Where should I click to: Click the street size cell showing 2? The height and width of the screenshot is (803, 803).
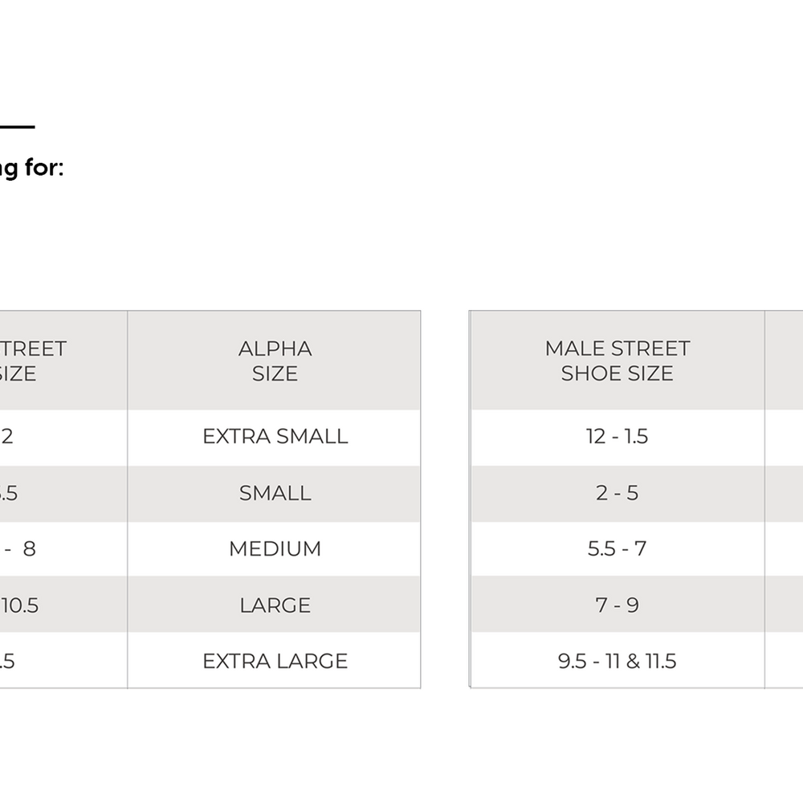pyautogui.click(x=63, y=436)
